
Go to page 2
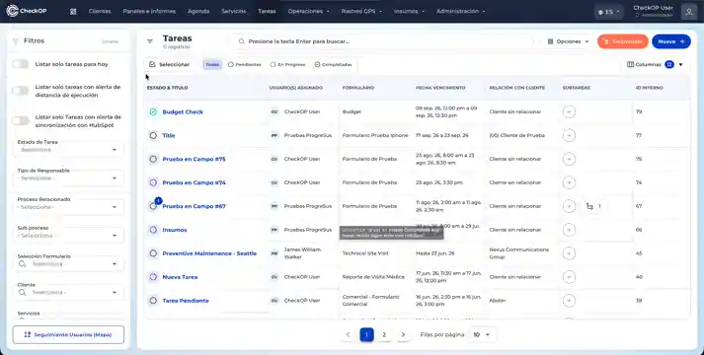click(x=384, y=335)
